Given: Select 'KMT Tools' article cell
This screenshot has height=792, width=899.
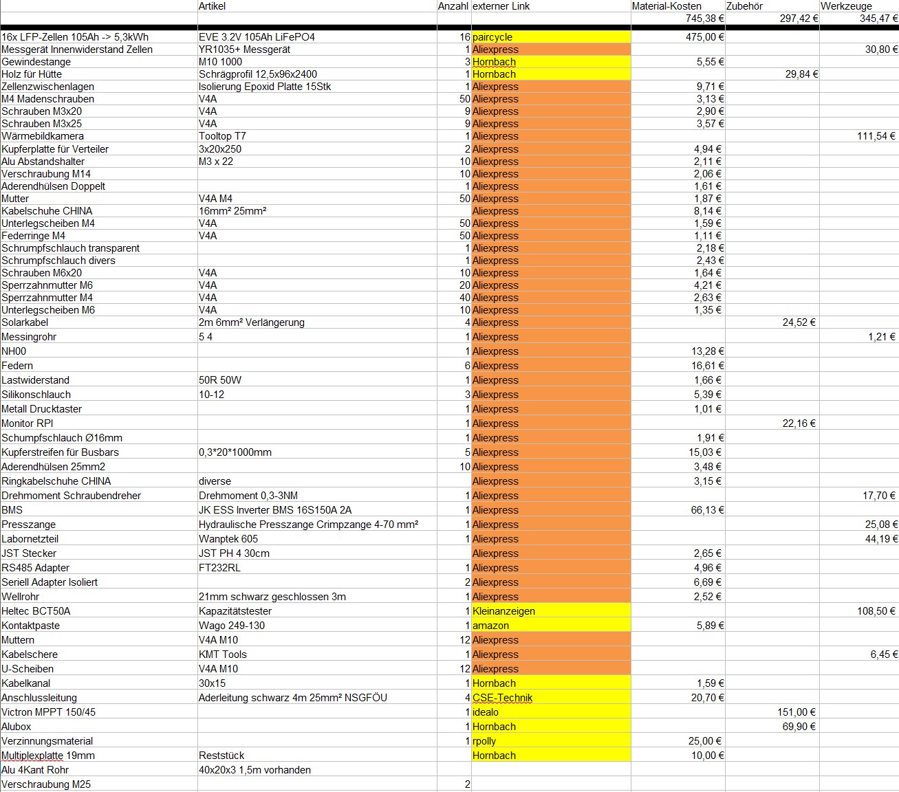Looking at the screenshot, I should coord(317,654).
